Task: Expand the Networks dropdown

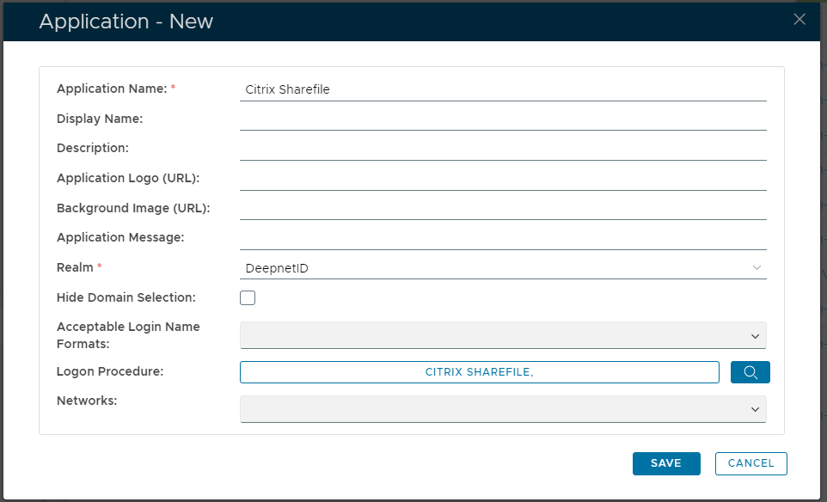Action: 503,409
